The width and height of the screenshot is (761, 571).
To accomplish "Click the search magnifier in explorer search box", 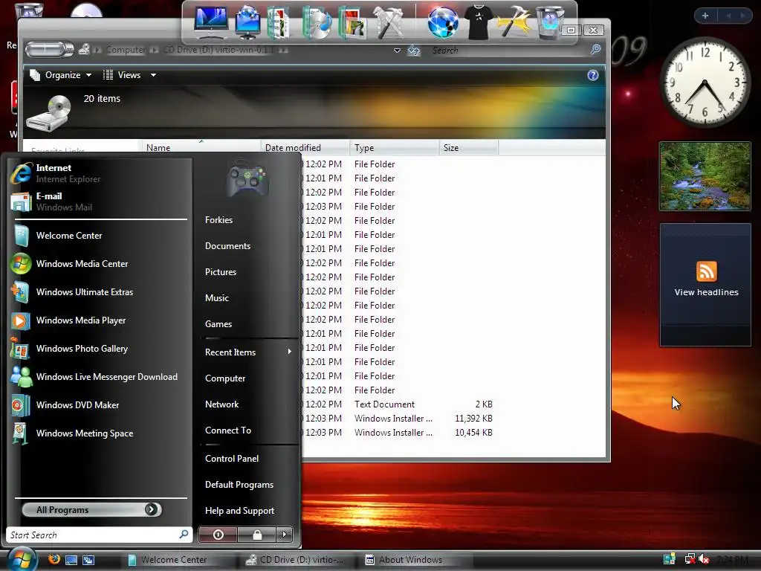I will [x=595, y=50].
